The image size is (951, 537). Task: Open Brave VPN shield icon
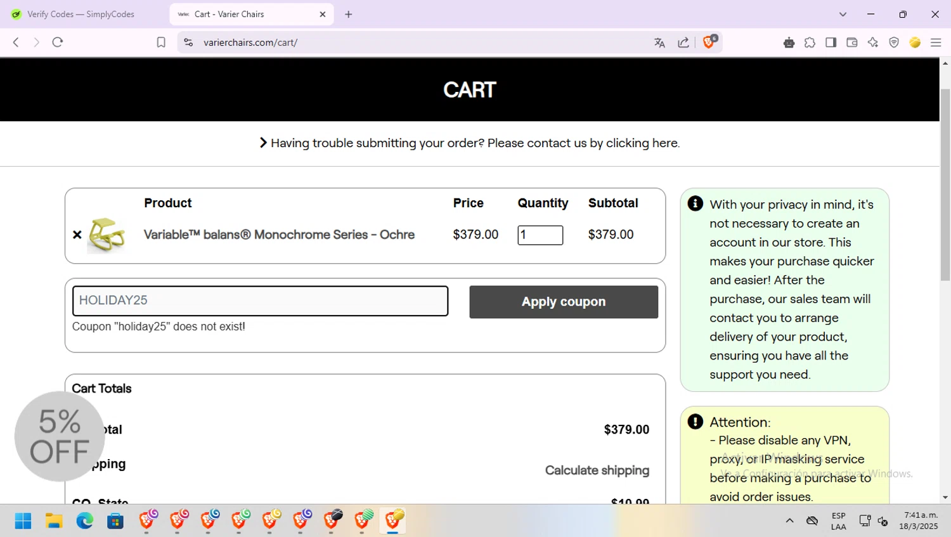point(894,42)
